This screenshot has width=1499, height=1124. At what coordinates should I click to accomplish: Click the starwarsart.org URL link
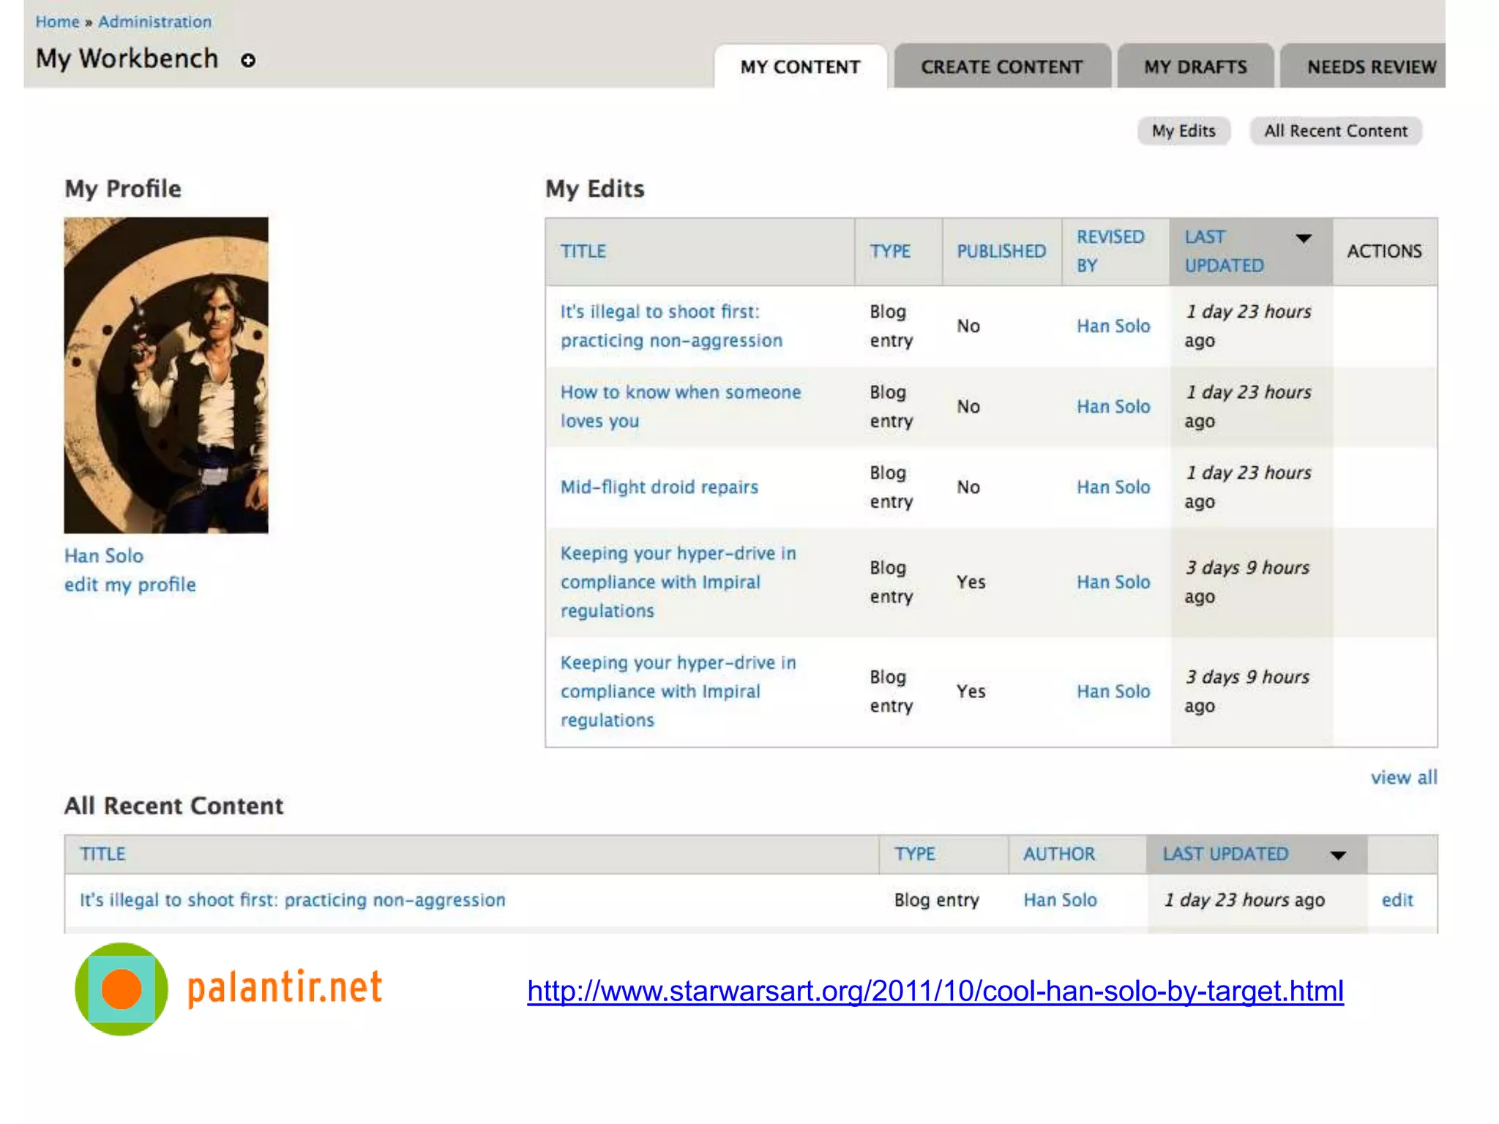(x=935, y=991)
